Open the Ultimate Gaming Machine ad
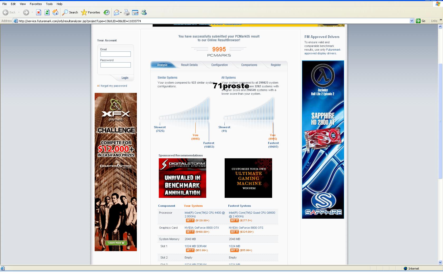Image resolution: width=443 pixels, height=277 pixels. [248, 178]
